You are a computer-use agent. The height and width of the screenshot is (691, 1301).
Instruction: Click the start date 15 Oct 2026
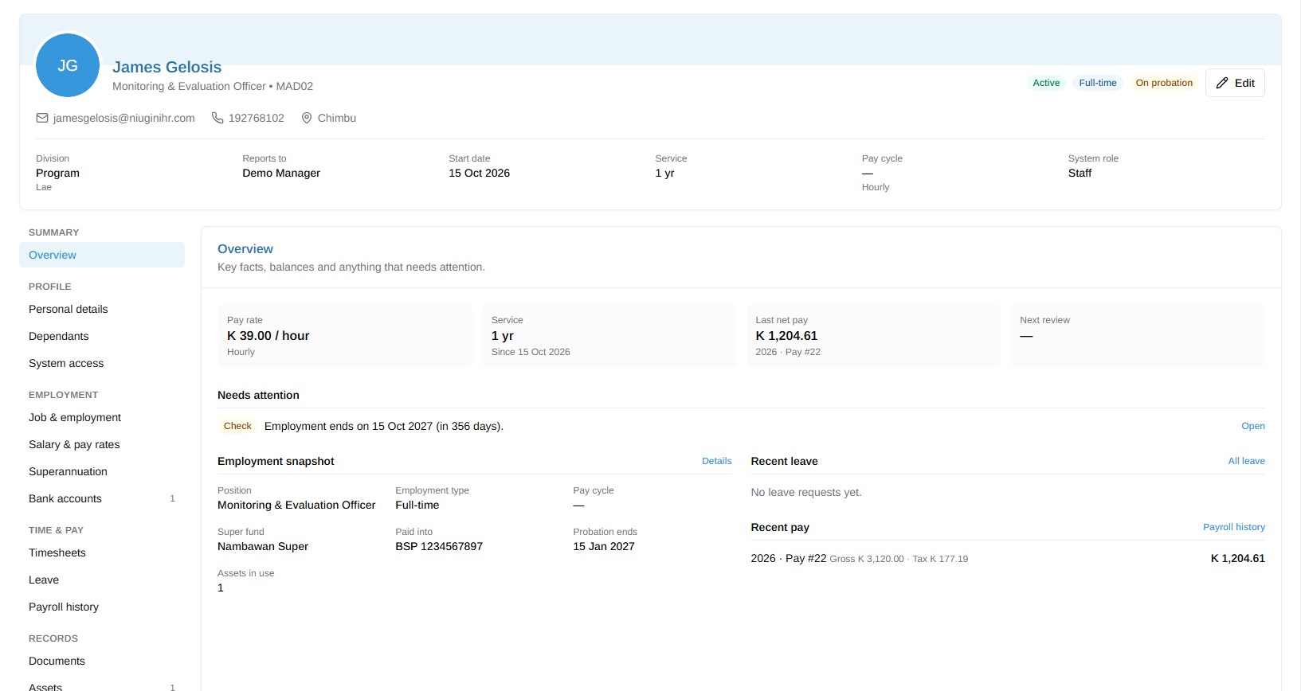point(480,173)
